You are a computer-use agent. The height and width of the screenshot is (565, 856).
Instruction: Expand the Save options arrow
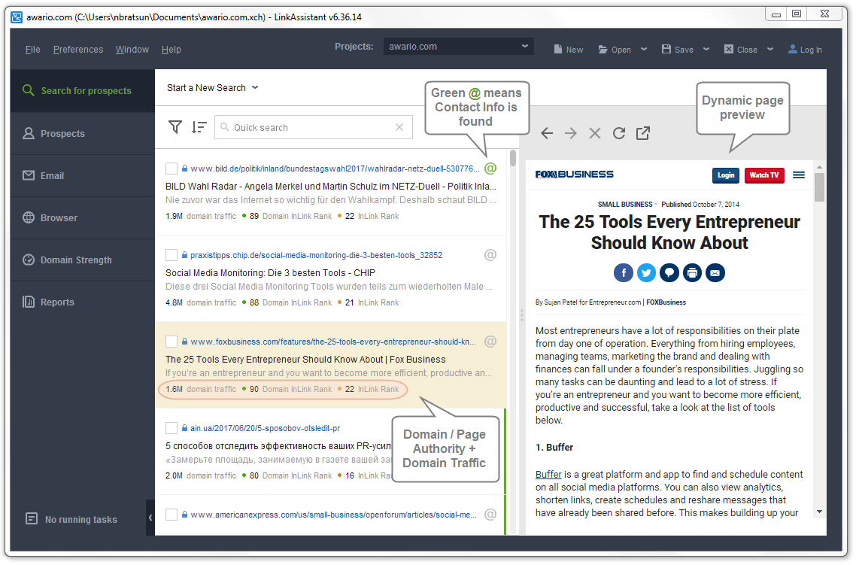706,50
